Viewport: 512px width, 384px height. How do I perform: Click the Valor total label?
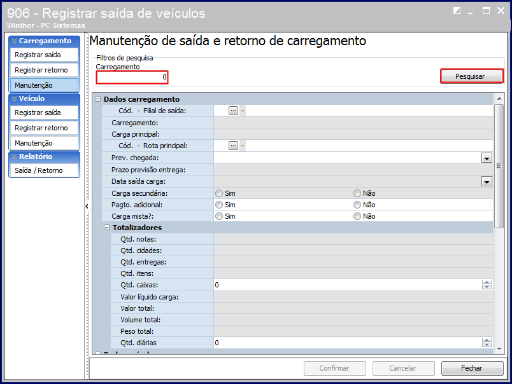(137, 308)
